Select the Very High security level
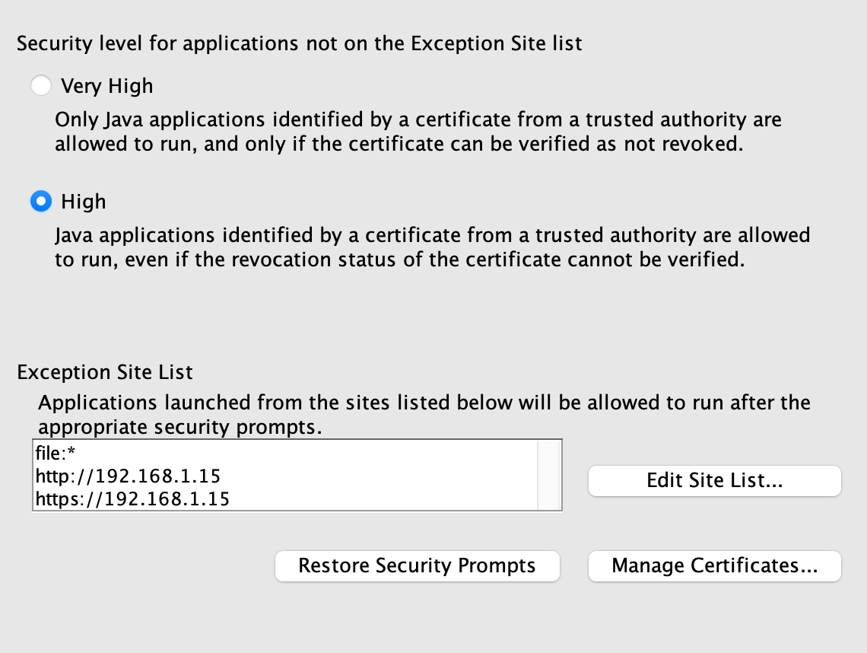Viewport: 867px width, 653px height. point(41,86)
